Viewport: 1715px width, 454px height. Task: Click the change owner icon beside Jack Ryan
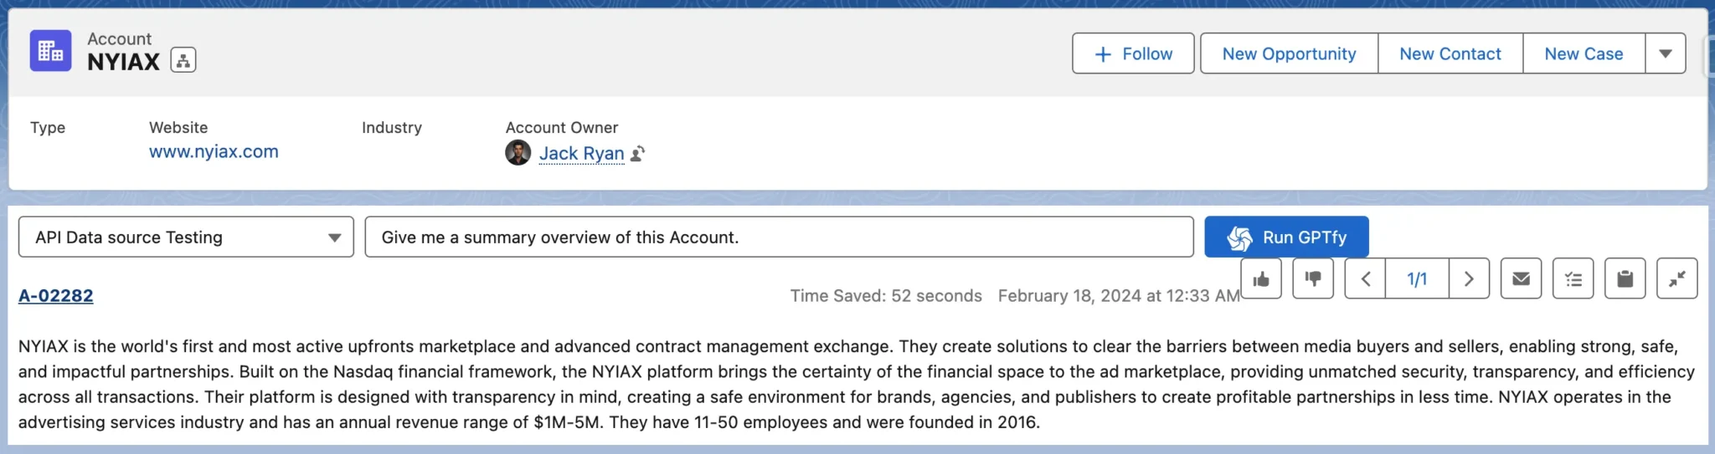tap(638, 154)
